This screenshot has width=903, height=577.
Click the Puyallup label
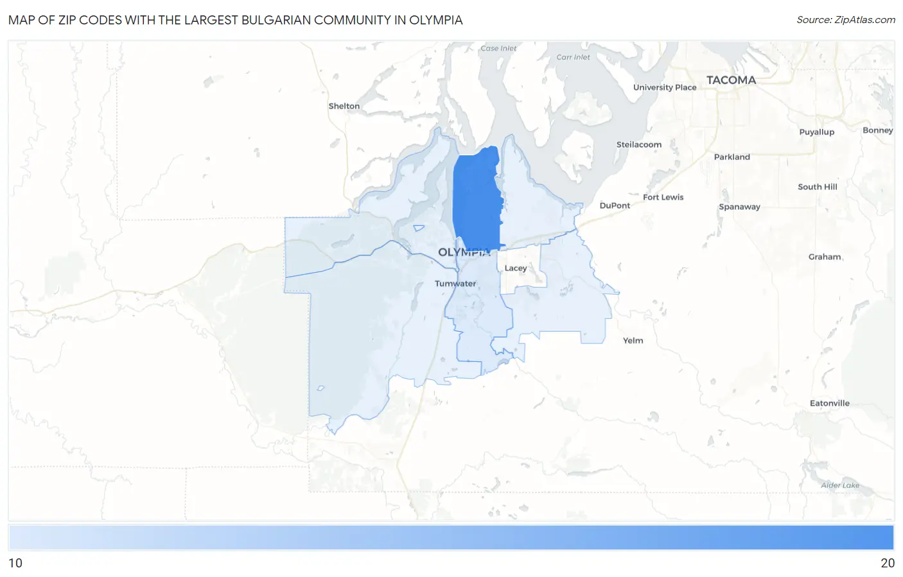(817, 132)
